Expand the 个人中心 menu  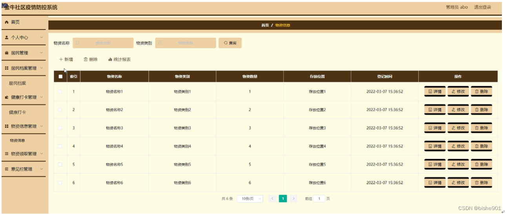24,38
